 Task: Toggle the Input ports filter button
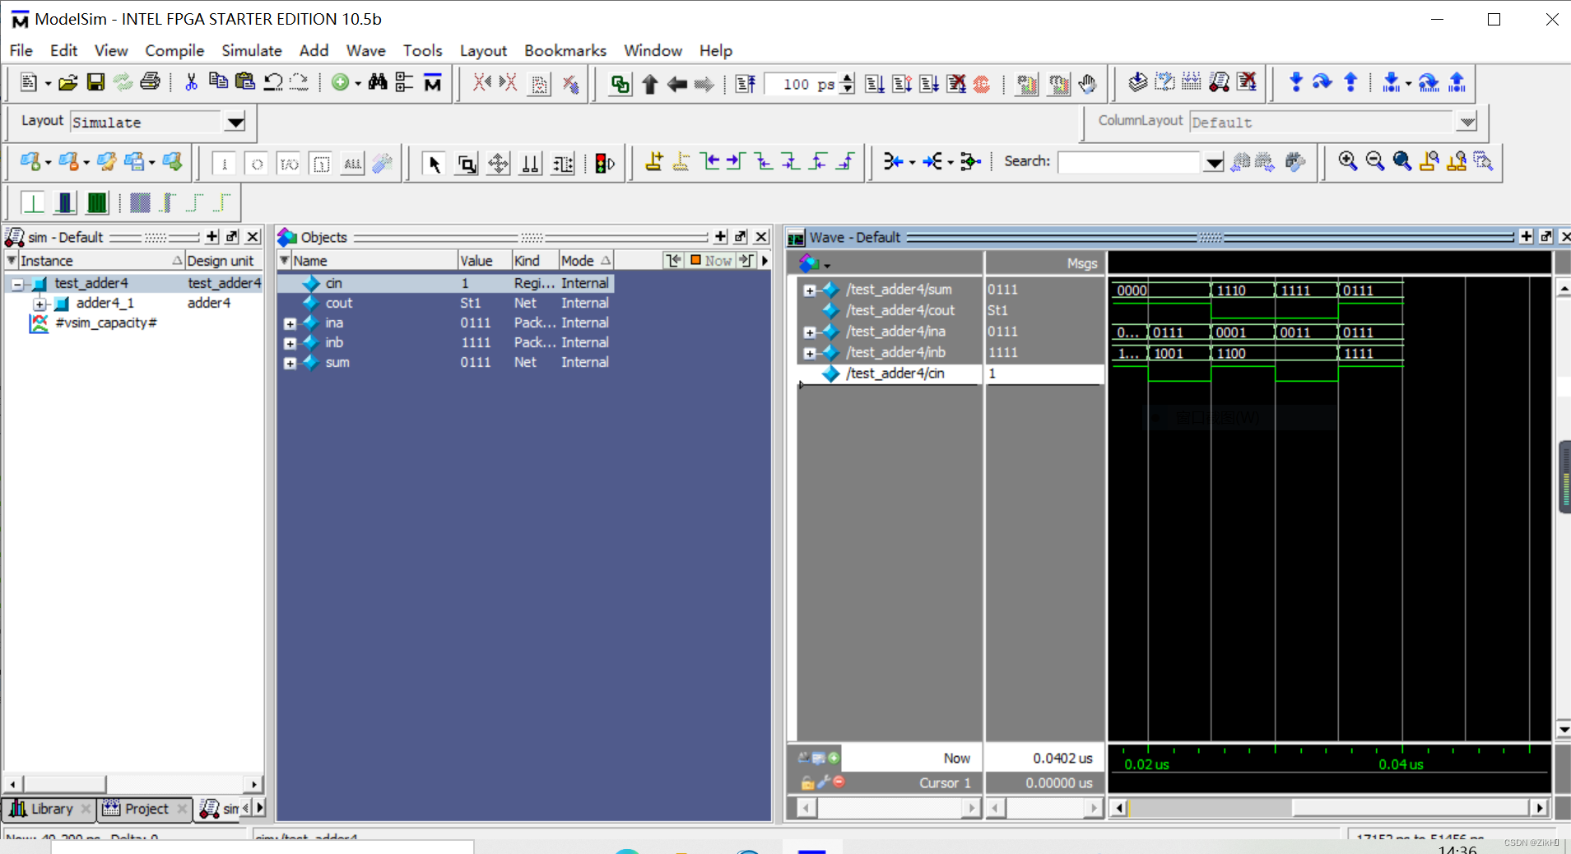coord(223,163)
